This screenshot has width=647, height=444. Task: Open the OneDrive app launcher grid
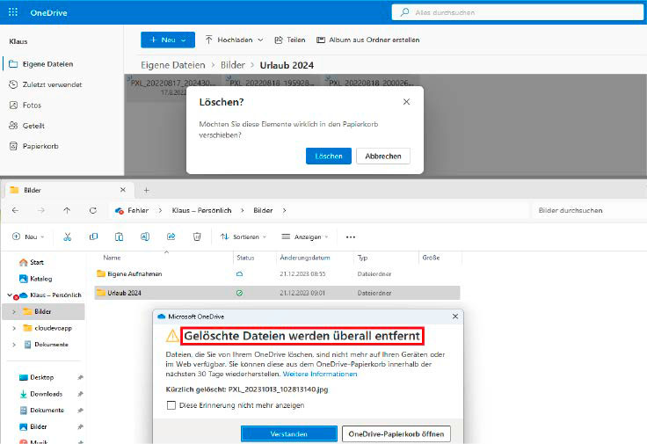[x=13, y=12]
